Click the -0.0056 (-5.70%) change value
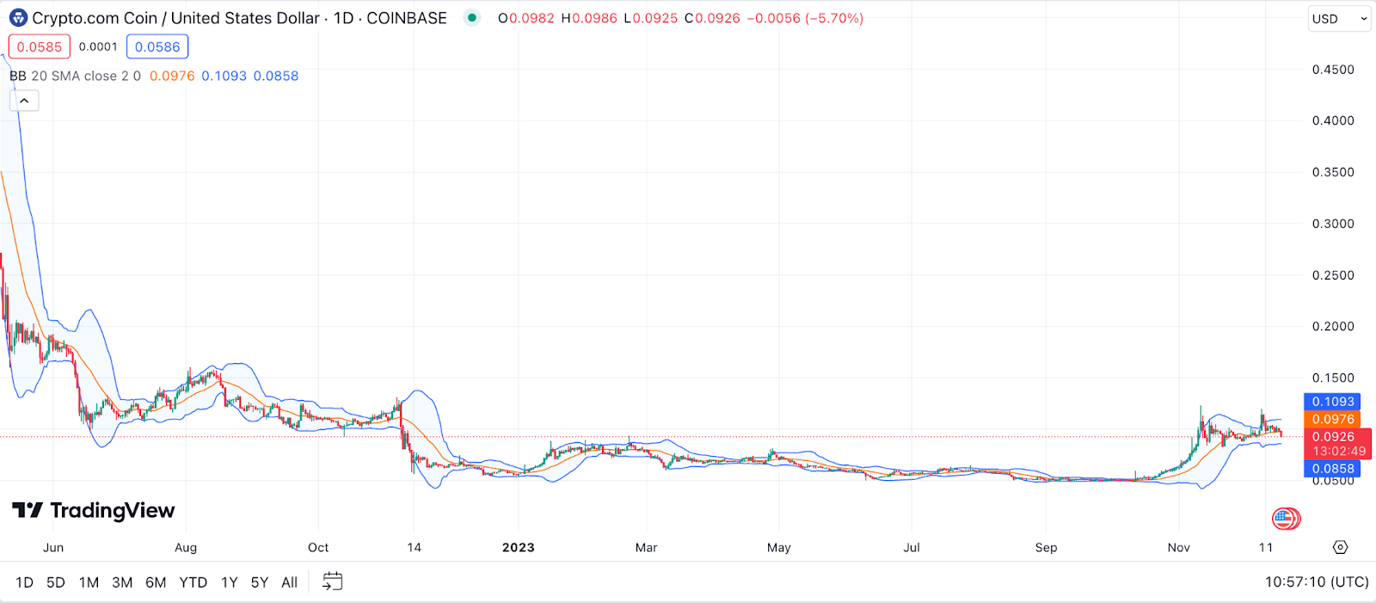The height and width of the screenshot is (603, 1376). pos(805,18)
